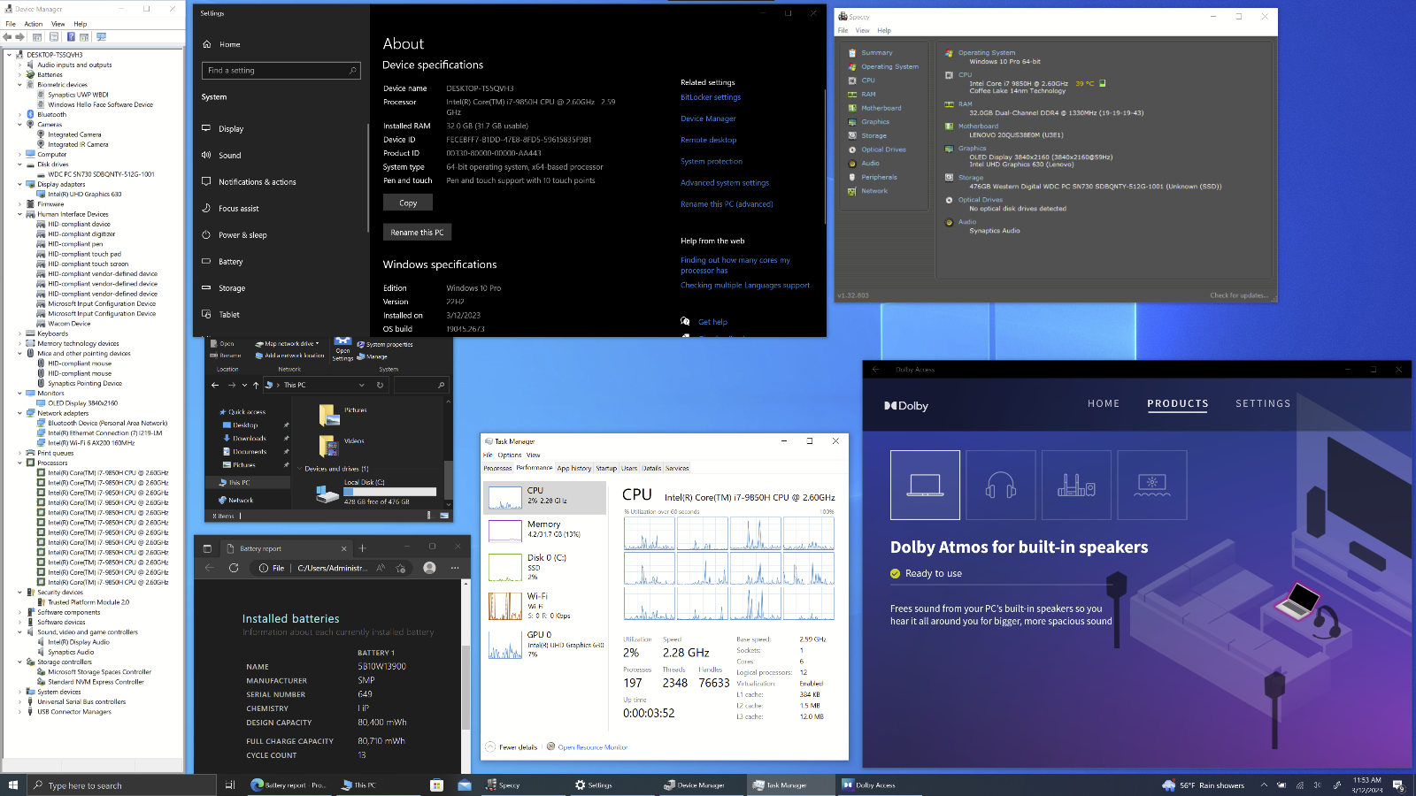Select the laptop product icon in Dolby Access
Image resolution: width=1416 pixels, height=796 pixels.
925,485
